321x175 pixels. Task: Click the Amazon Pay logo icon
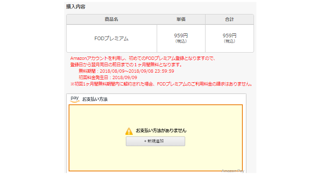coord(75,99)
